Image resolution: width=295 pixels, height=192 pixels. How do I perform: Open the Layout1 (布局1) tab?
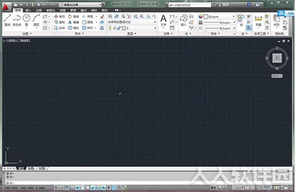[x=31, y=168]
